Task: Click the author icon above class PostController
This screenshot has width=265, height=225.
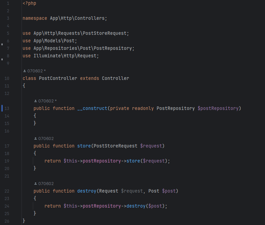Action: click(x=24, y=71)
